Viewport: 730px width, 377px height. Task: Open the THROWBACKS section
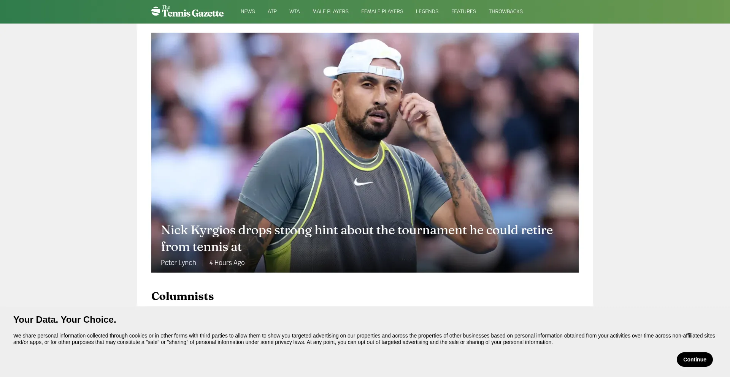click(x=506, y=11)
